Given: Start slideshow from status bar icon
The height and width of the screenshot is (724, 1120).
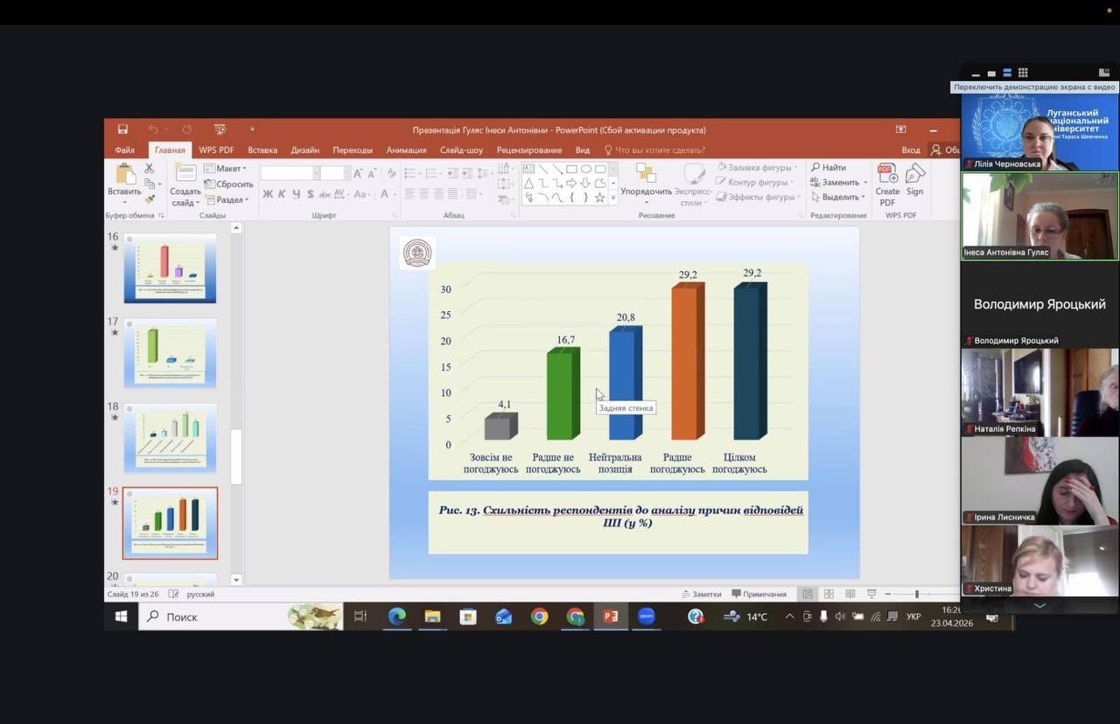Looking at the screenshot, I should (871, 594).
